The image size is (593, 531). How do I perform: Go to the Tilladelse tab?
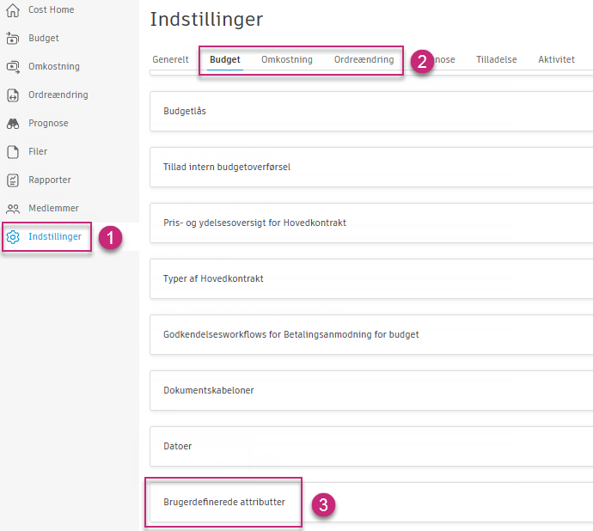pyautogui.click(x=497, y=60)
